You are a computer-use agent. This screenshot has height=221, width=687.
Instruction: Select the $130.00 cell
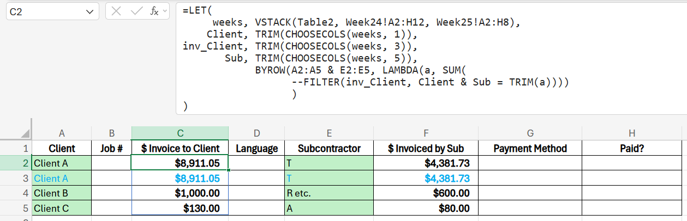180,208
